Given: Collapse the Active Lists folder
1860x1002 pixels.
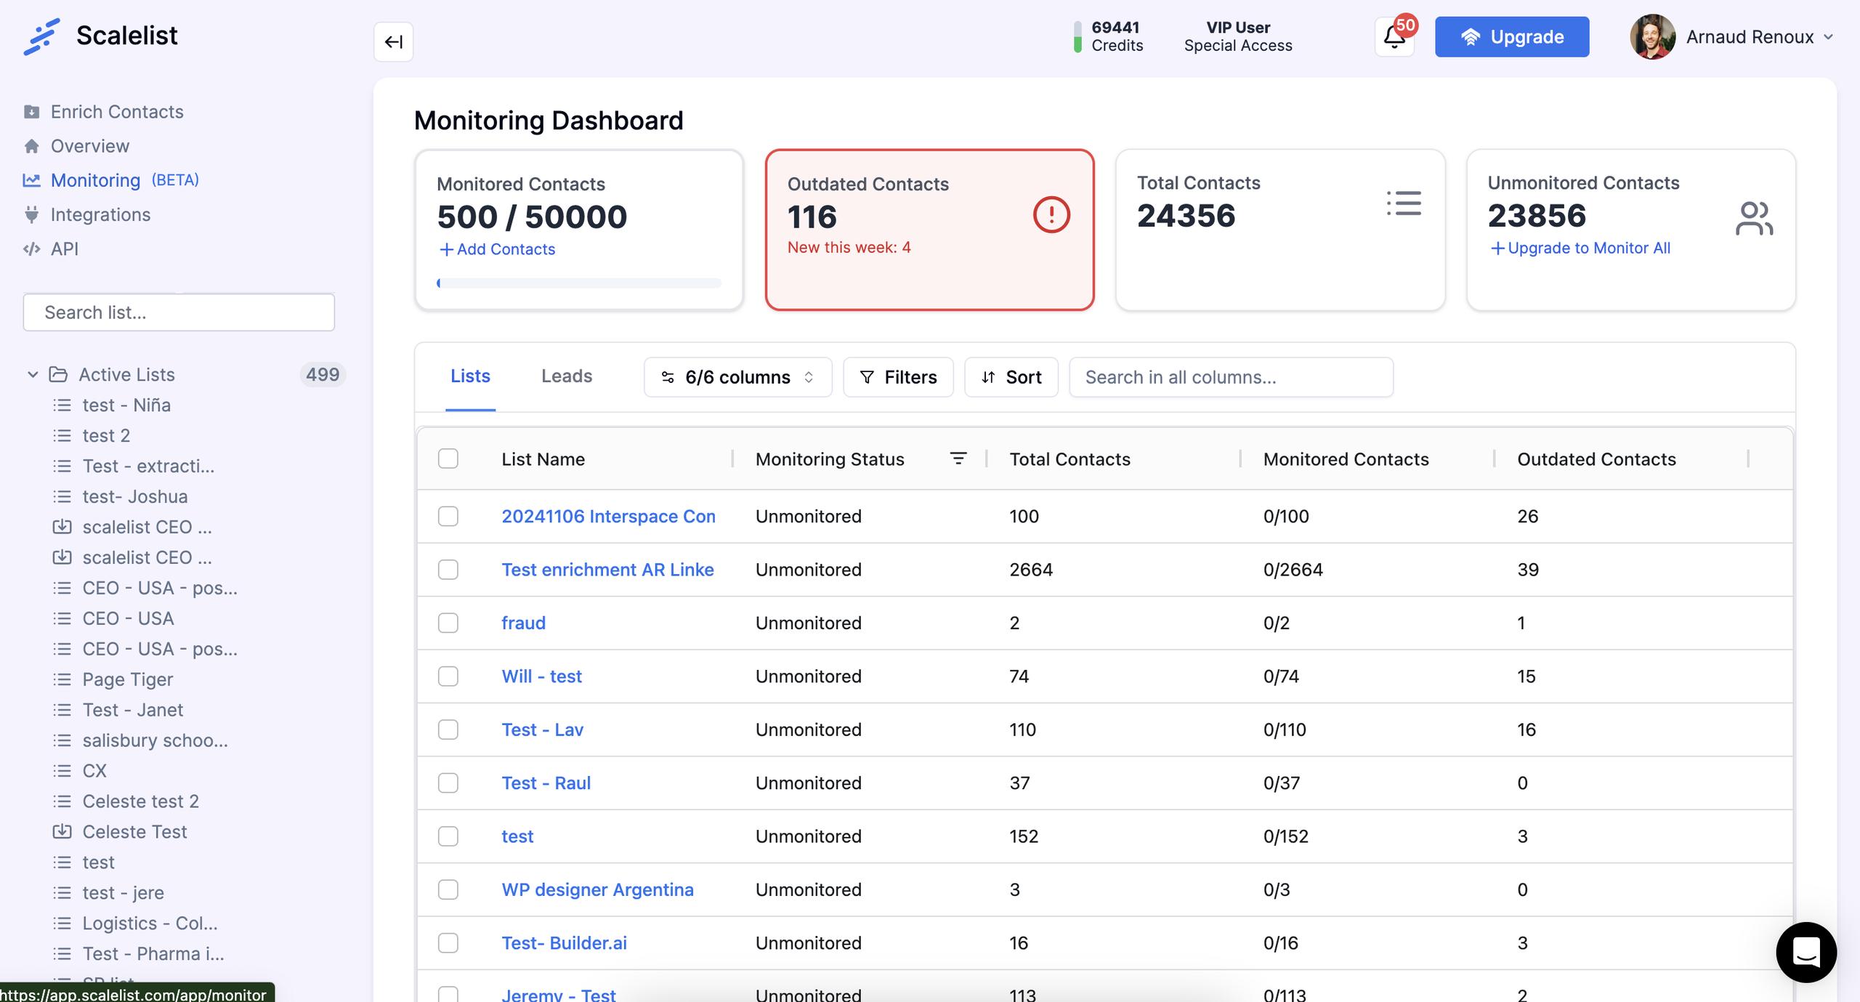Looking at the screenshot, I should [x=33, y=374].
